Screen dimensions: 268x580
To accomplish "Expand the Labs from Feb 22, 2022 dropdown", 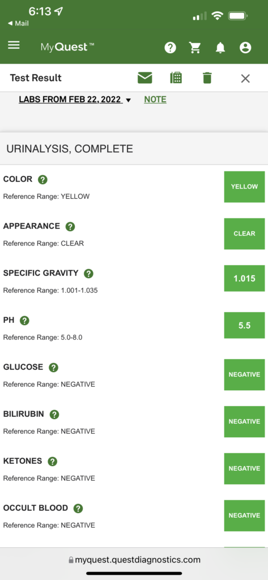I will (75, 100).
